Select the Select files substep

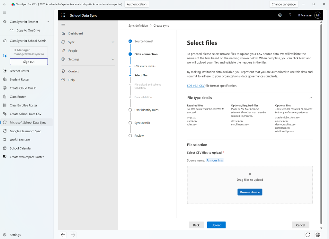[141, 75]
